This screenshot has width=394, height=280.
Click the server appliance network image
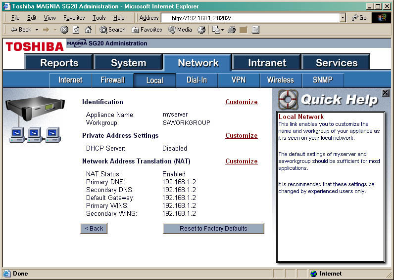click(x=35, y=119)
